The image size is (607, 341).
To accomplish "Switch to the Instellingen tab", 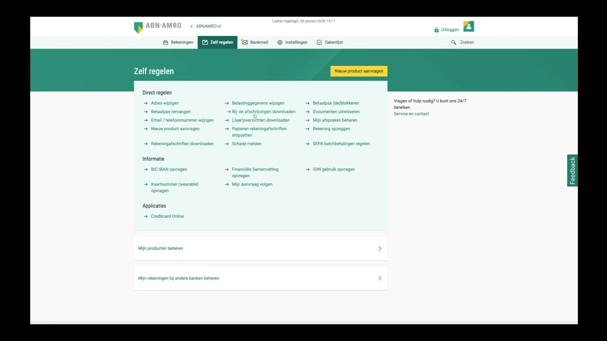I will click(x=292, y=42).
